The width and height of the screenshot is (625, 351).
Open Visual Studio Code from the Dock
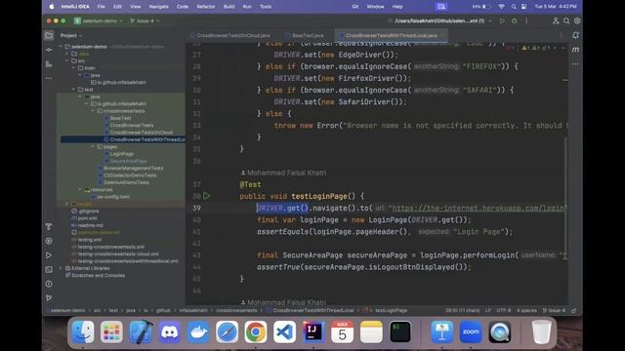click(284, 331)
